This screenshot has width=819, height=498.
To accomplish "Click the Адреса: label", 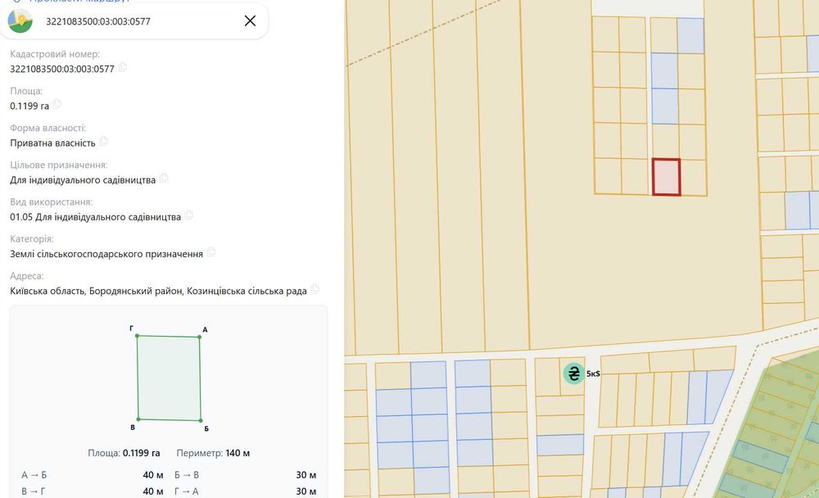I will (27, 276).
